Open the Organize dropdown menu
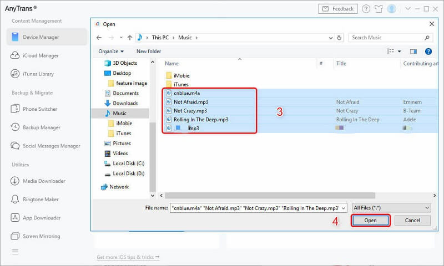The height and width of the screenshot is (266, 444). [x=111, y=52]
